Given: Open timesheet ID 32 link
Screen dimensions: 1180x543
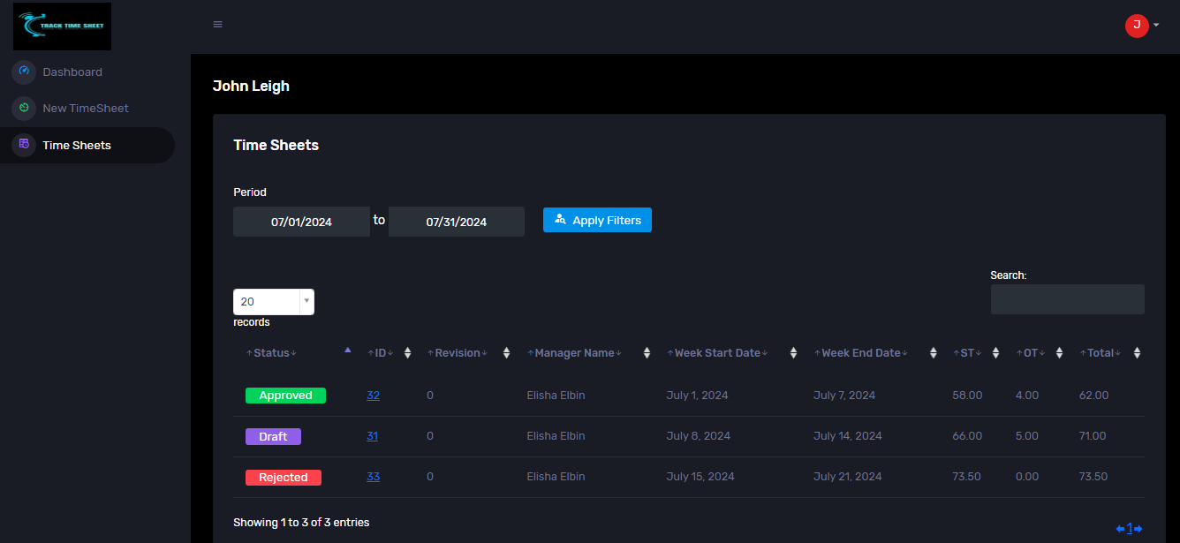Looking at the screenshot, I should (373, 396).
